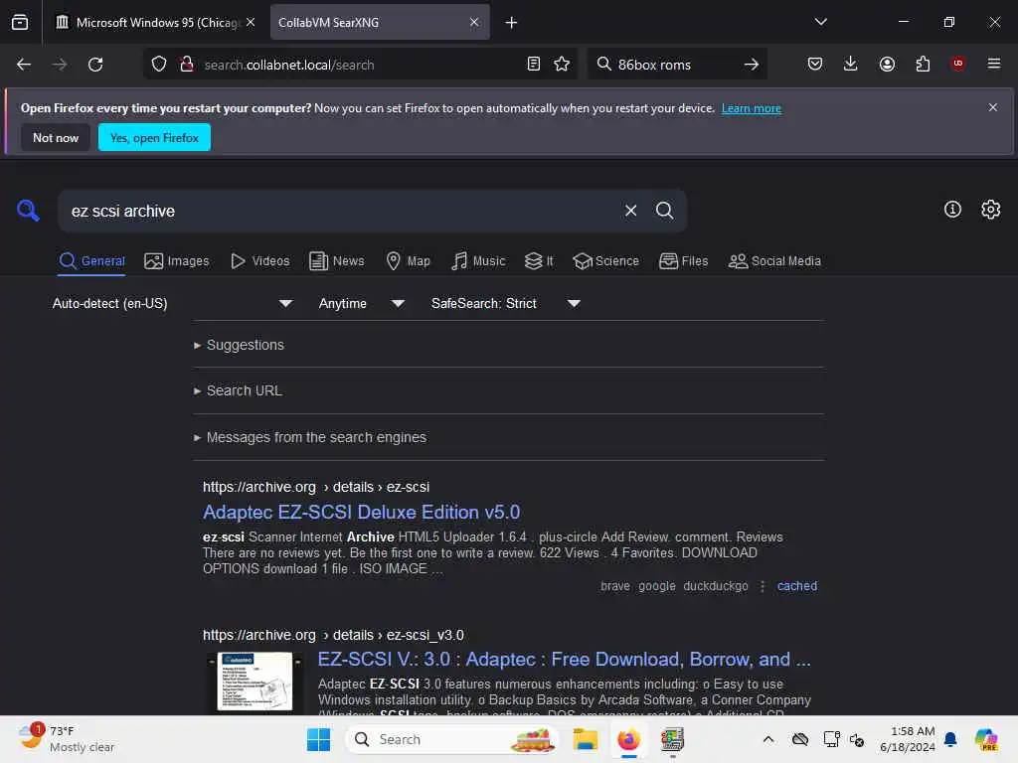Click Yes, open Firefox button
The image size is (1018, 763).
154,137
